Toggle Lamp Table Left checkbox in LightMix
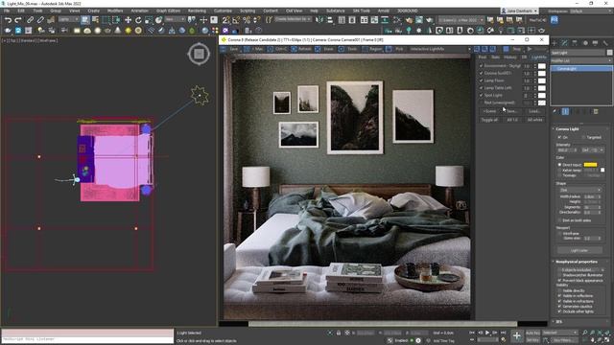The height and width of the screenshot is (345, 614). [x=482, y=88]
